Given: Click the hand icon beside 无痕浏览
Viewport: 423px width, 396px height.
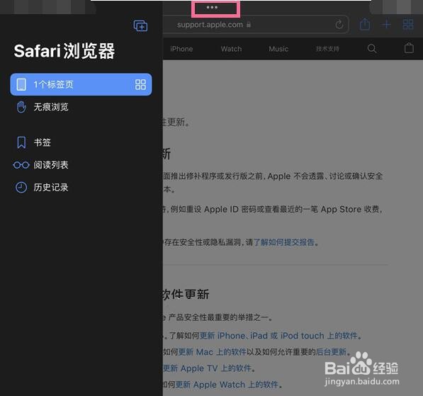Looking at the screenshot, I should (x=21, y=107).
